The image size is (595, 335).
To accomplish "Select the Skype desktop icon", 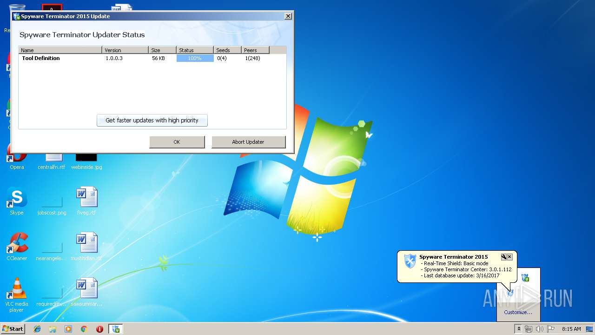I will (x=17, y=201).
